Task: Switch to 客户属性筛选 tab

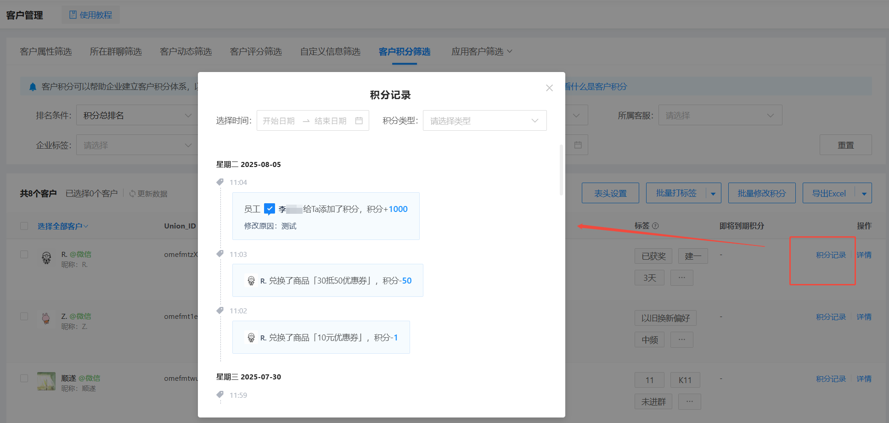Action: pos(46,51)
